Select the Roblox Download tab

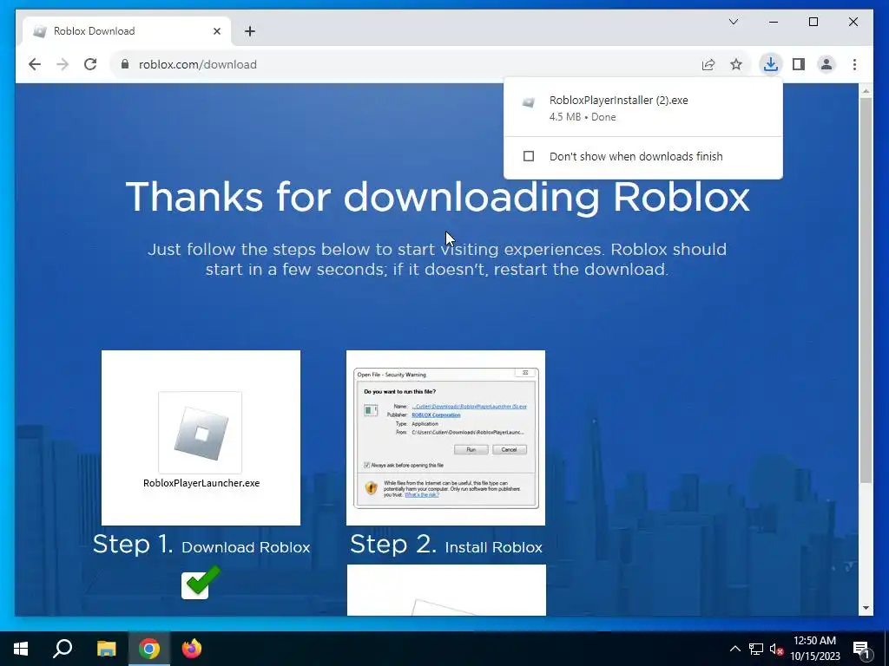(127, 31)
